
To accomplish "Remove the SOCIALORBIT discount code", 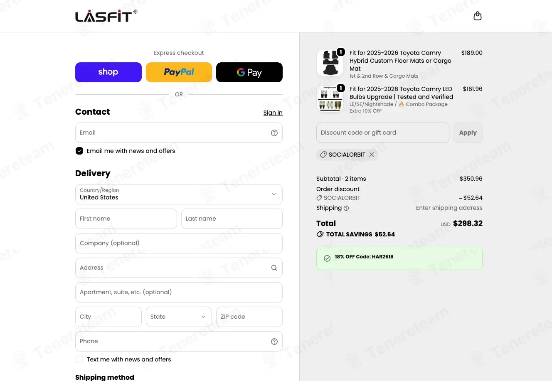I will point(372,155).
